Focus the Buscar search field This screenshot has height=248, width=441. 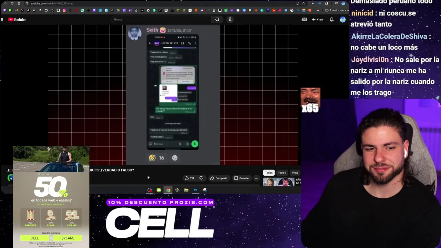[161, 20]
